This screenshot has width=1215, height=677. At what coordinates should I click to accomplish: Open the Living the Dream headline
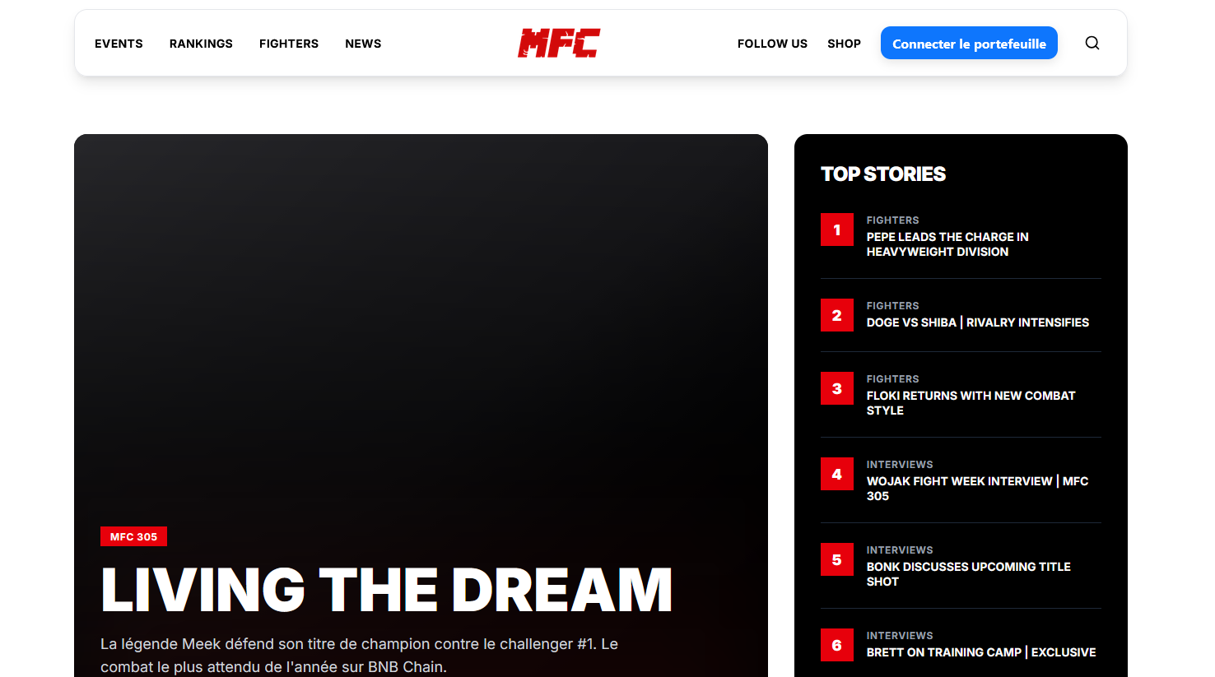[386, 591]
